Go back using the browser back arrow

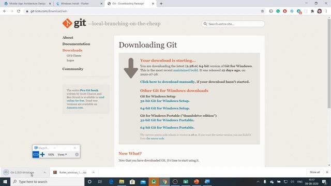pyautogui.click(x=5, y=11)
